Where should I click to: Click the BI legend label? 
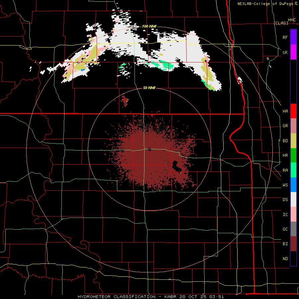[285, 244]
